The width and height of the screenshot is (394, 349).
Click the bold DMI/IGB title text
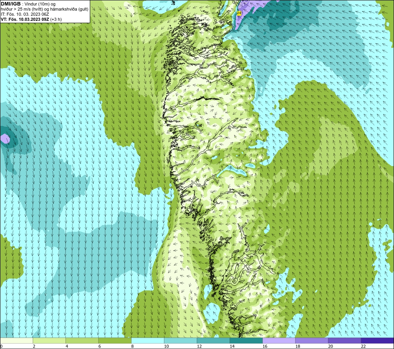coord(11,4)
